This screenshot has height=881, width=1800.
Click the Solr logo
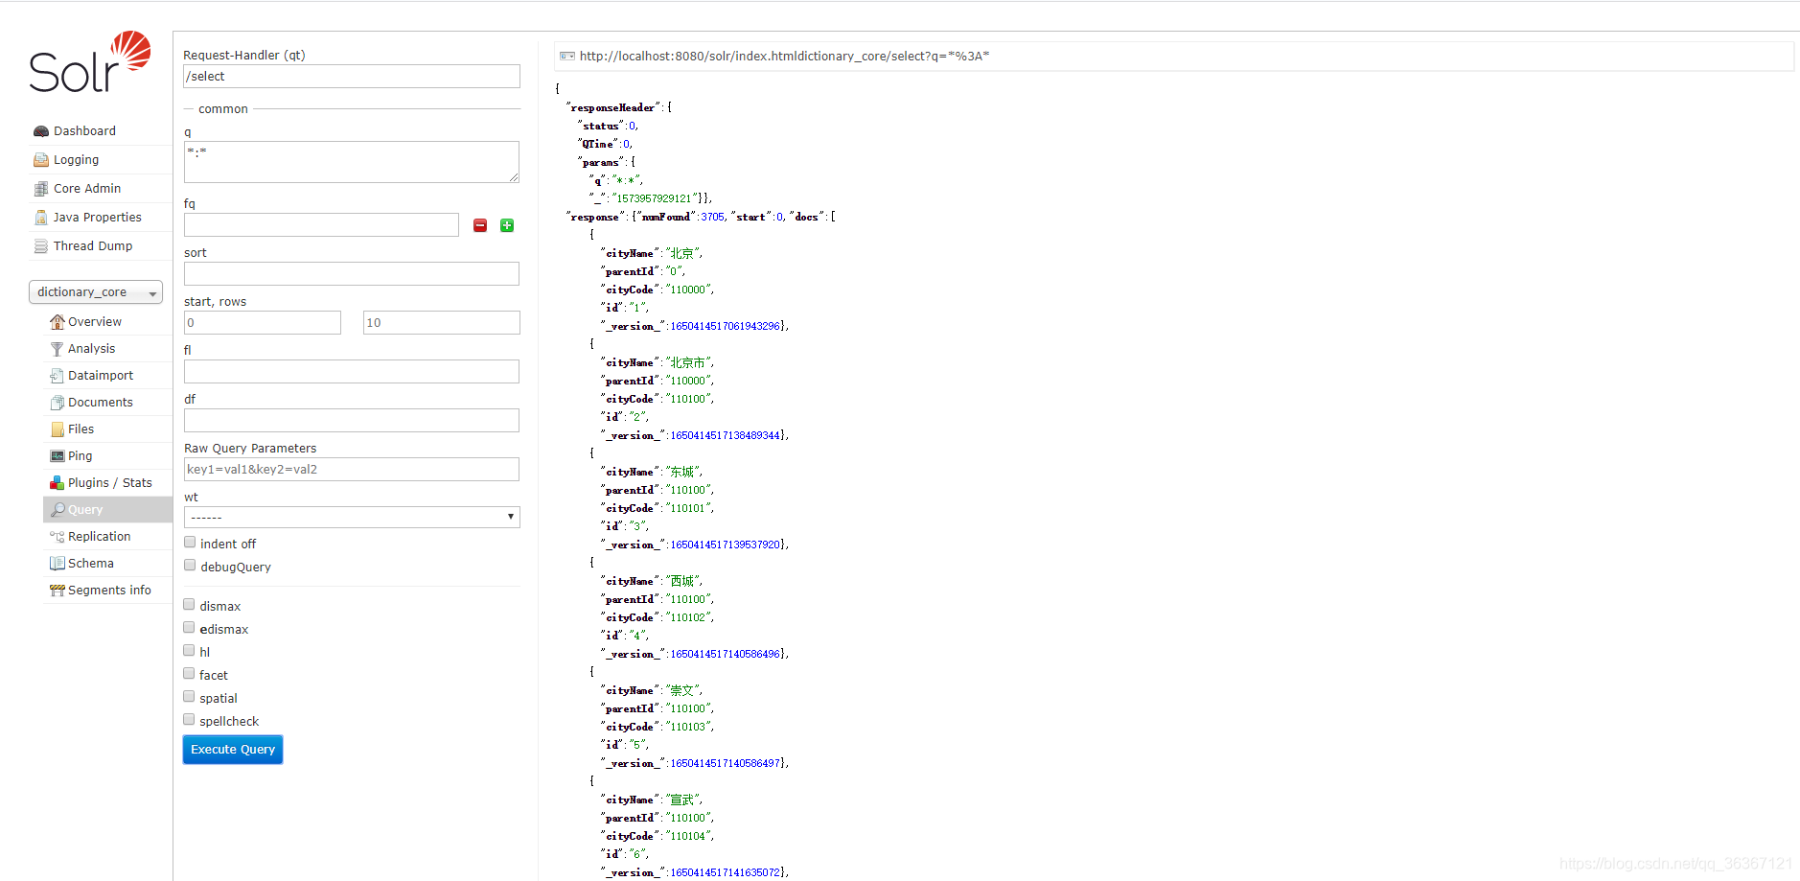click(x=90, y=62)
